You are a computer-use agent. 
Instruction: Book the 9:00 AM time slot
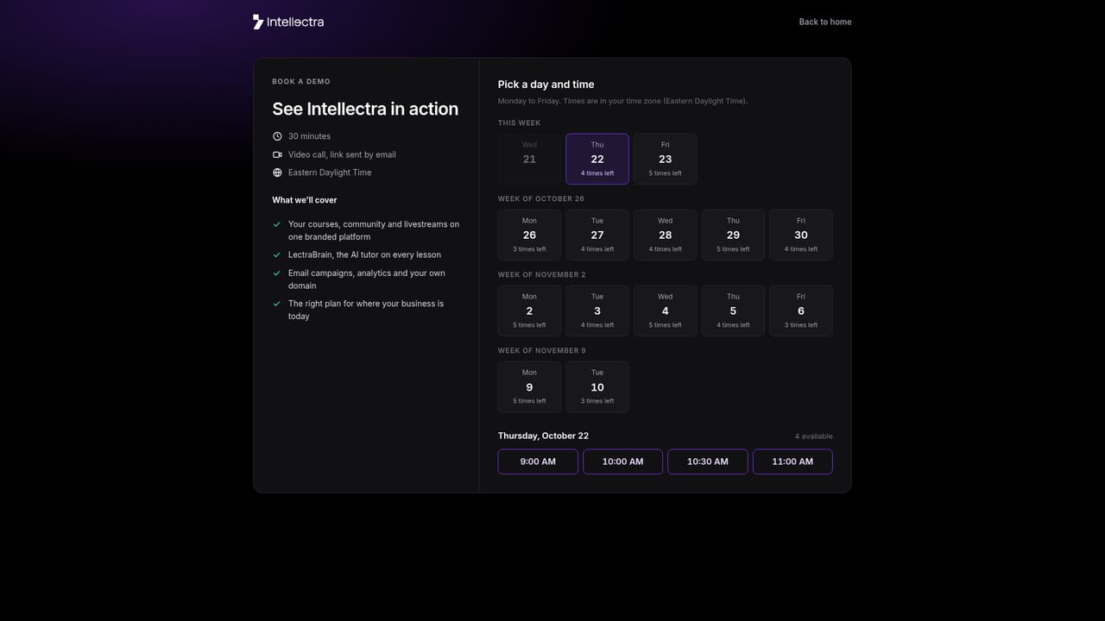pyautogui.click(x=538, y=461)
